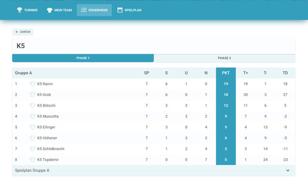The width and height of the screenshot is (308, 193).
Task: Click the Spielplan Gruppe A label
Action: click(x=32, y=170)
